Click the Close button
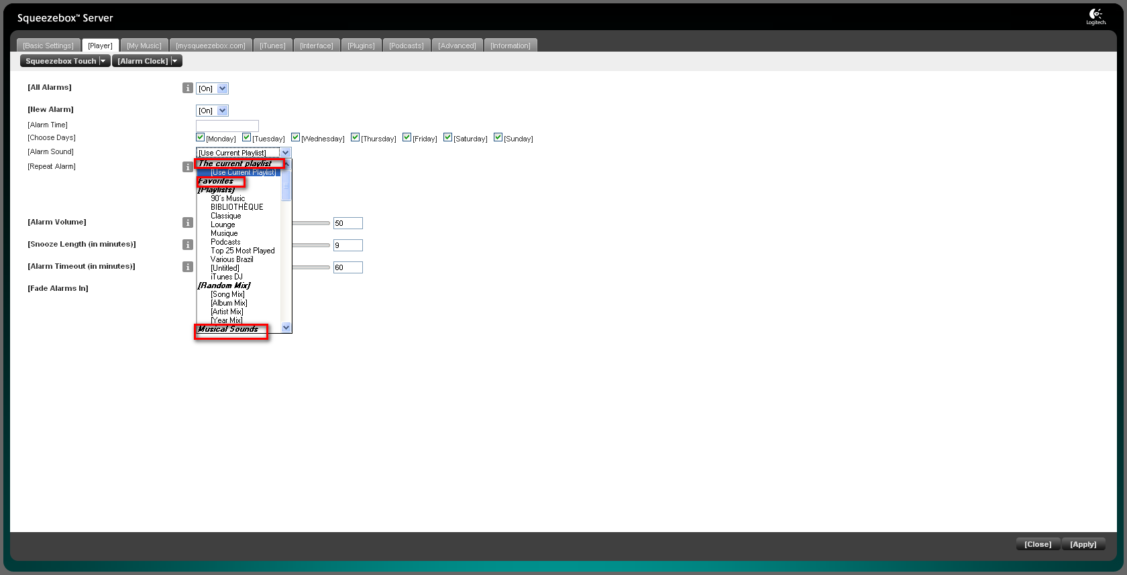Viewport: 1127px width, 575px height. click(1037, 544)
